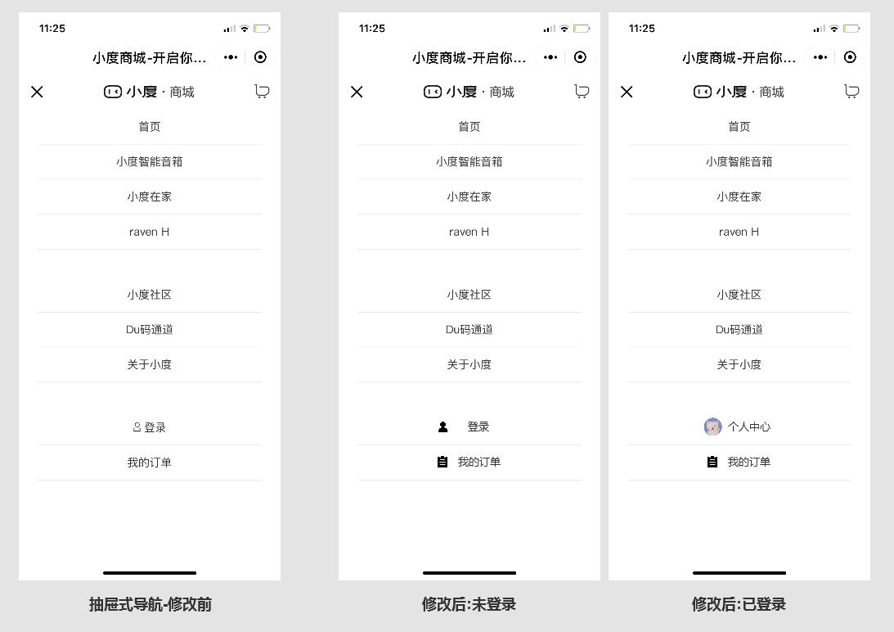Click the order clipboard icon in the 已登录 mockup
This screenshot has height=632, width=894.
pyautogui.click(x=712, y=462)
